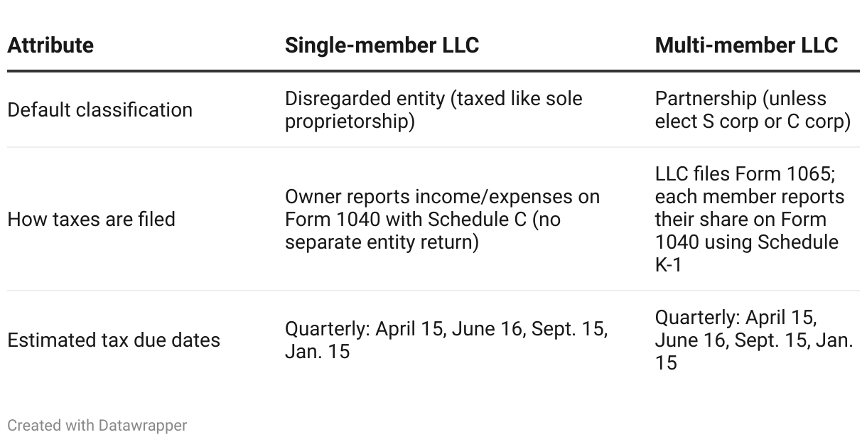
Task: Click the Attribute column header
Action: (x=50, y=45)
